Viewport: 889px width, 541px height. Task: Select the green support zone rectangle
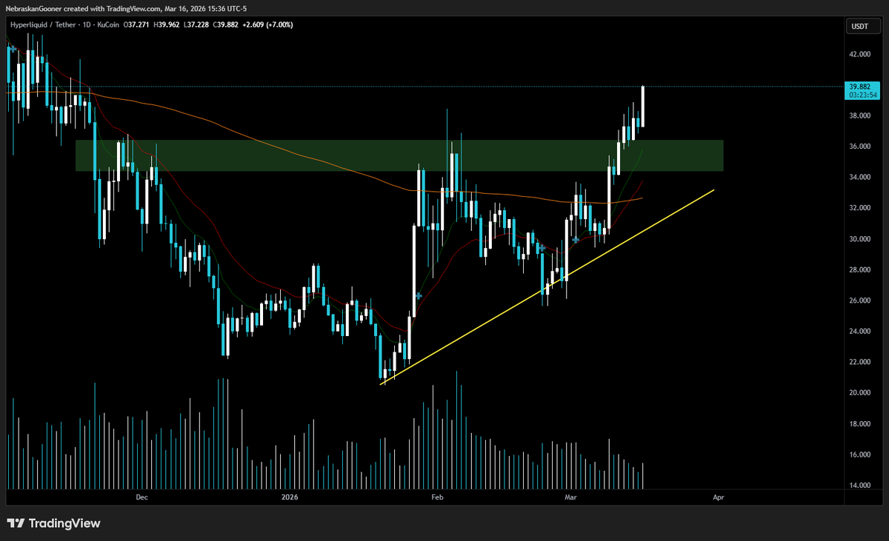[x=399, y=155]
